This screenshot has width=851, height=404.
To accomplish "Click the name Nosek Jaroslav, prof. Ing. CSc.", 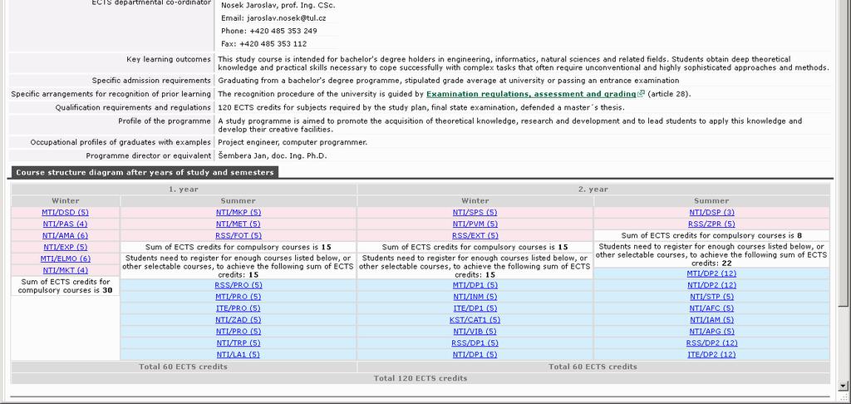I will [x=278, y=6].
